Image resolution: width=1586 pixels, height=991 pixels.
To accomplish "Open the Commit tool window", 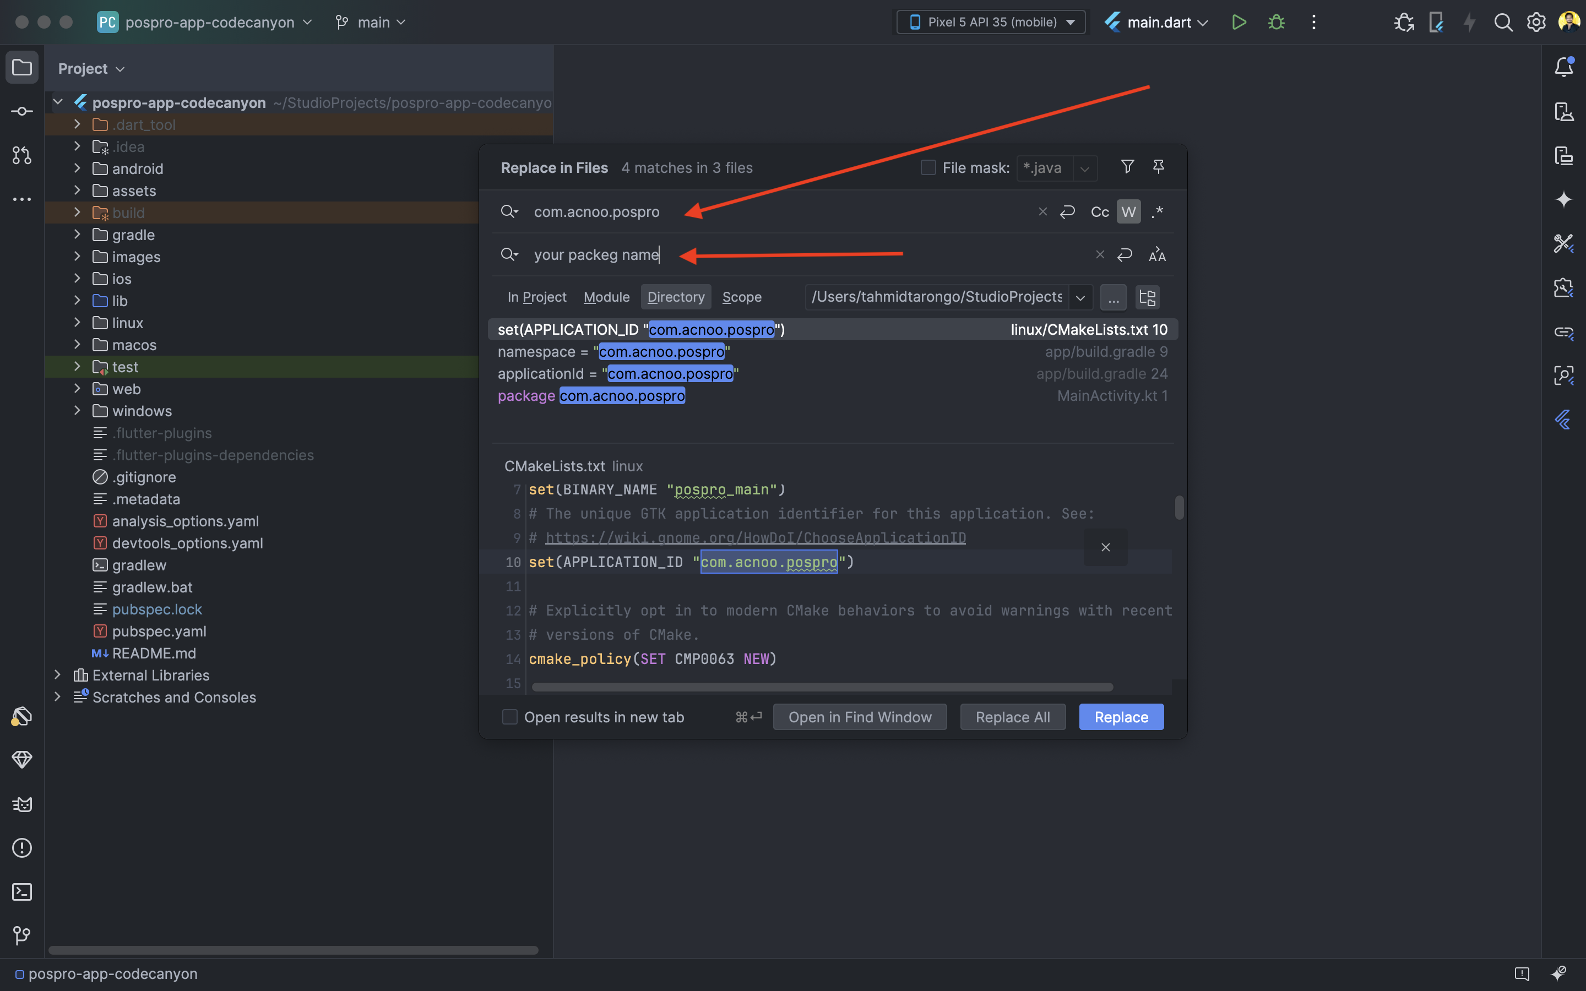I will (x=21, y=111).
